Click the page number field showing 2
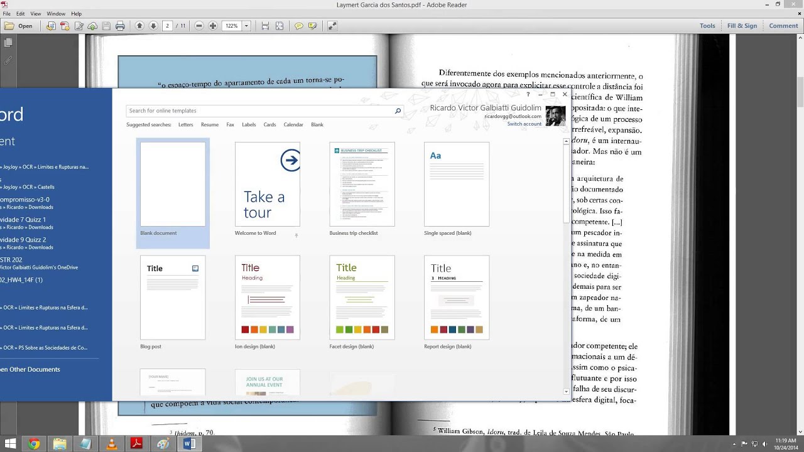 pos(167,26)
